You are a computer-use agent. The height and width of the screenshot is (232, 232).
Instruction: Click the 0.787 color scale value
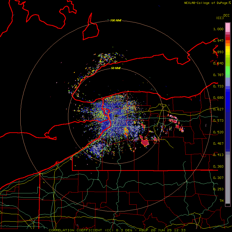pyautogui.click(x=218, y=75)
